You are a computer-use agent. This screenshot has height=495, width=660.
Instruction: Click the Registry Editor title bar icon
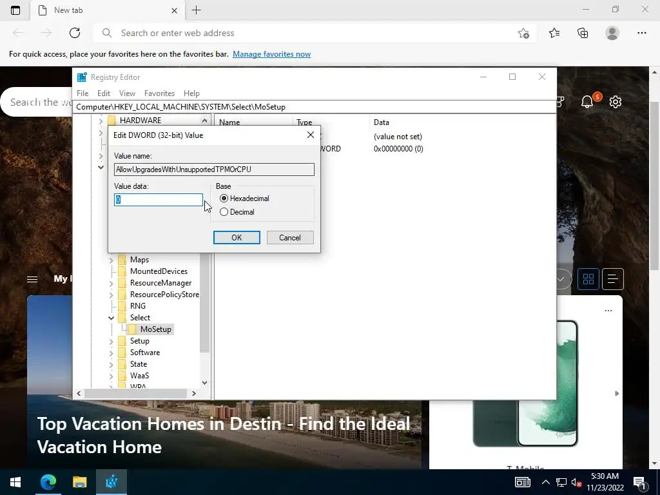tap(82, 77)
